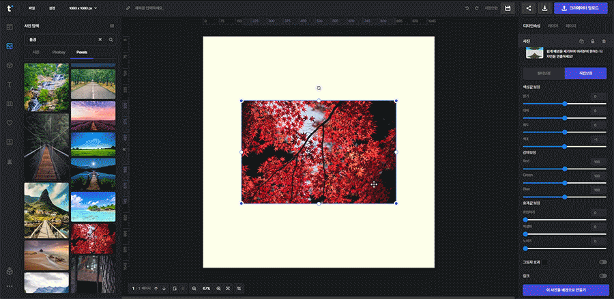The width and height of the screenshot is (614, 299).
Task: Click the red maple leaves thumbnail
Action: click(x=93, y=238)
